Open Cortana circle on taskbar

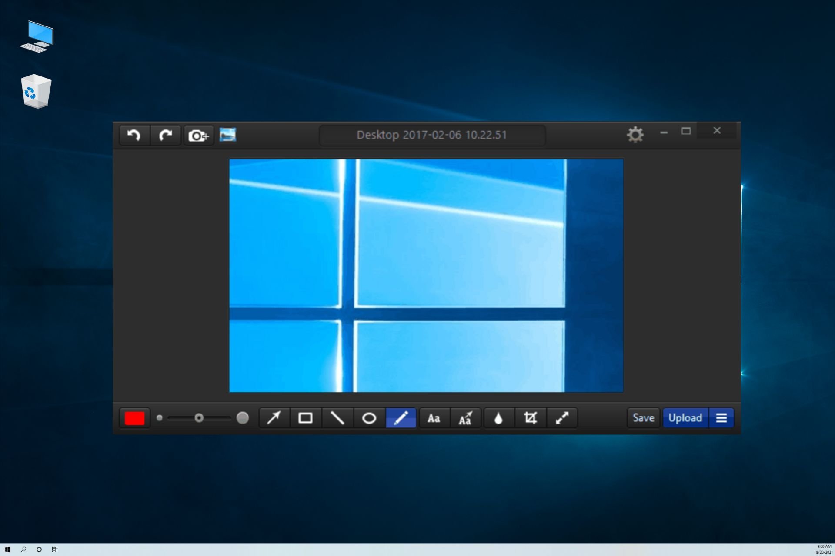pos(39,549)
